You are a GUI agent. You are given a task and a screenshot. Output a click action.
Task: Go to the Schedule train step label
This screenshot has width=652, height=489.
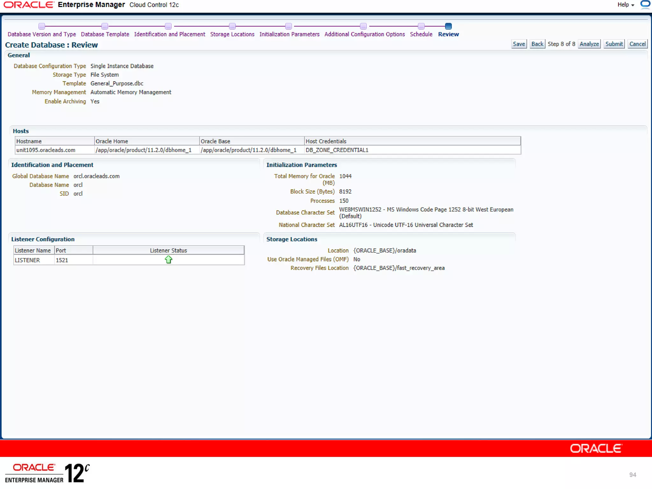(421, 34)
